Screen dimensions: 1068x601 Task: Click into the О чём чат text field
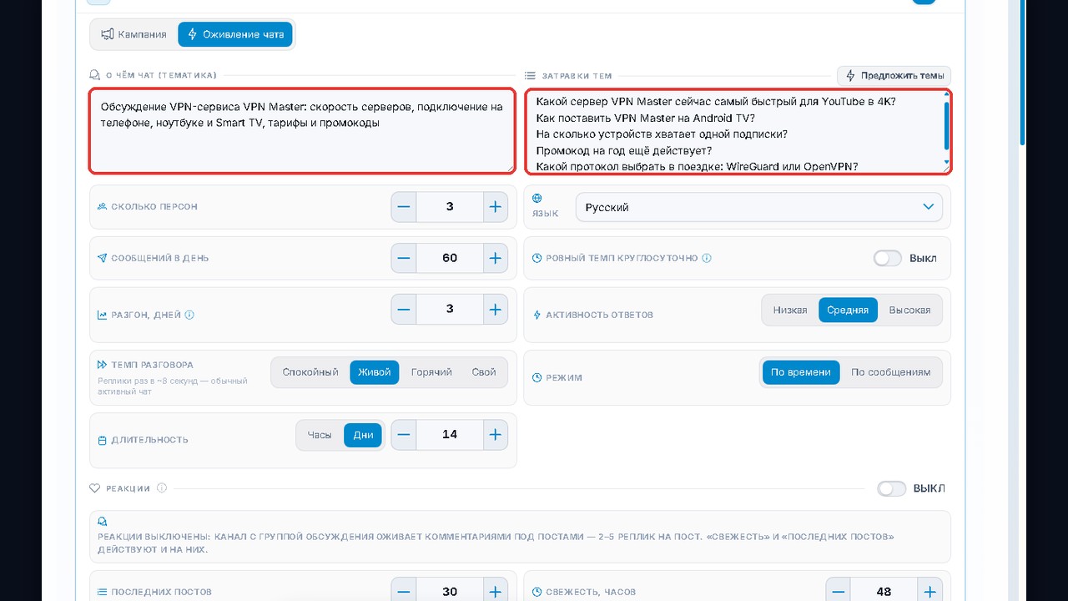click(x=302, y=131)
